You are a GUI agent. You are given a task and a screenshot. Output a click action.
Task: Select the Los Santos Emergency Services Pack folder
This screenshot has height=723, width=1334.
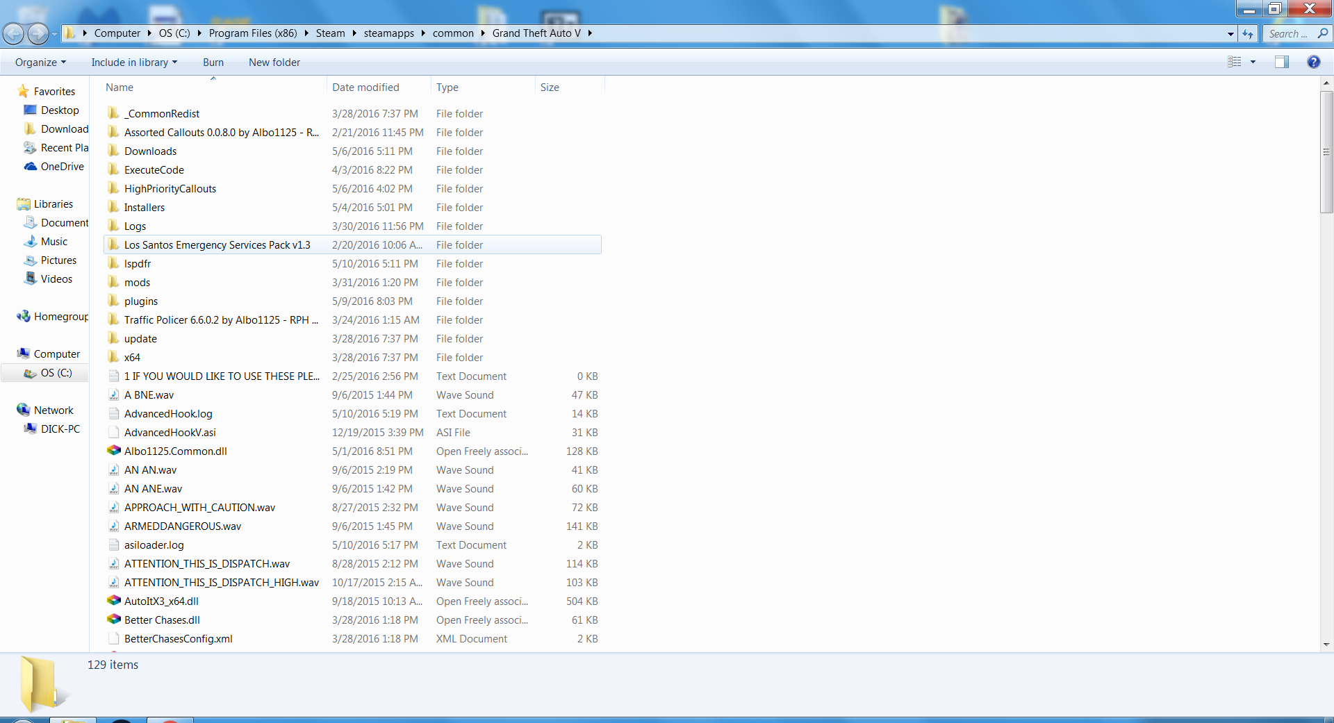352,244
